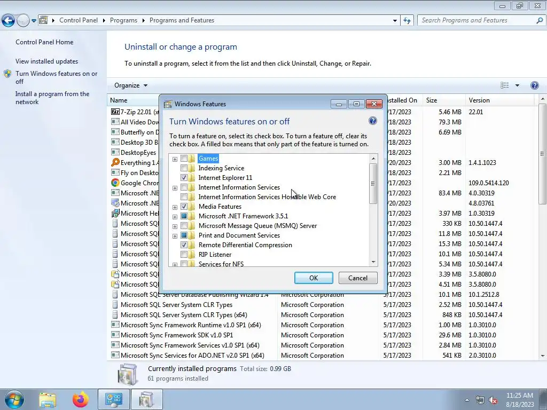547x410 pixels.
Task: Click the Control Panel breadcrumb item
Action: pos(79,20)
